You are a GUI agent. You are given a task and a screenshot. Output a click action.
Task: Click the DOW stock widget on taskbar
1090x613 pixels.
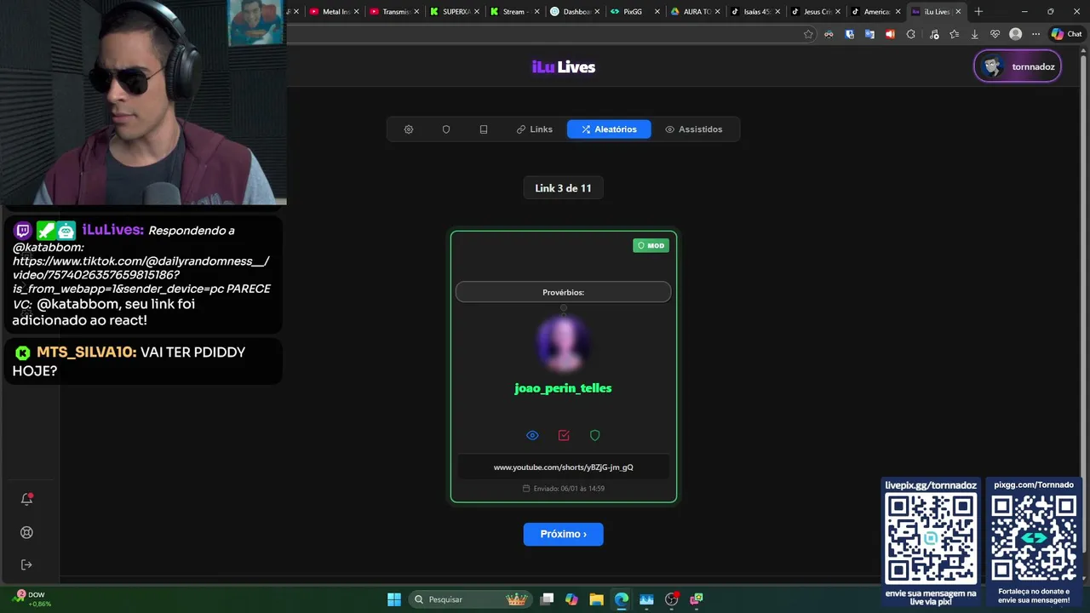pyautogui.click(x=31, y=599)
